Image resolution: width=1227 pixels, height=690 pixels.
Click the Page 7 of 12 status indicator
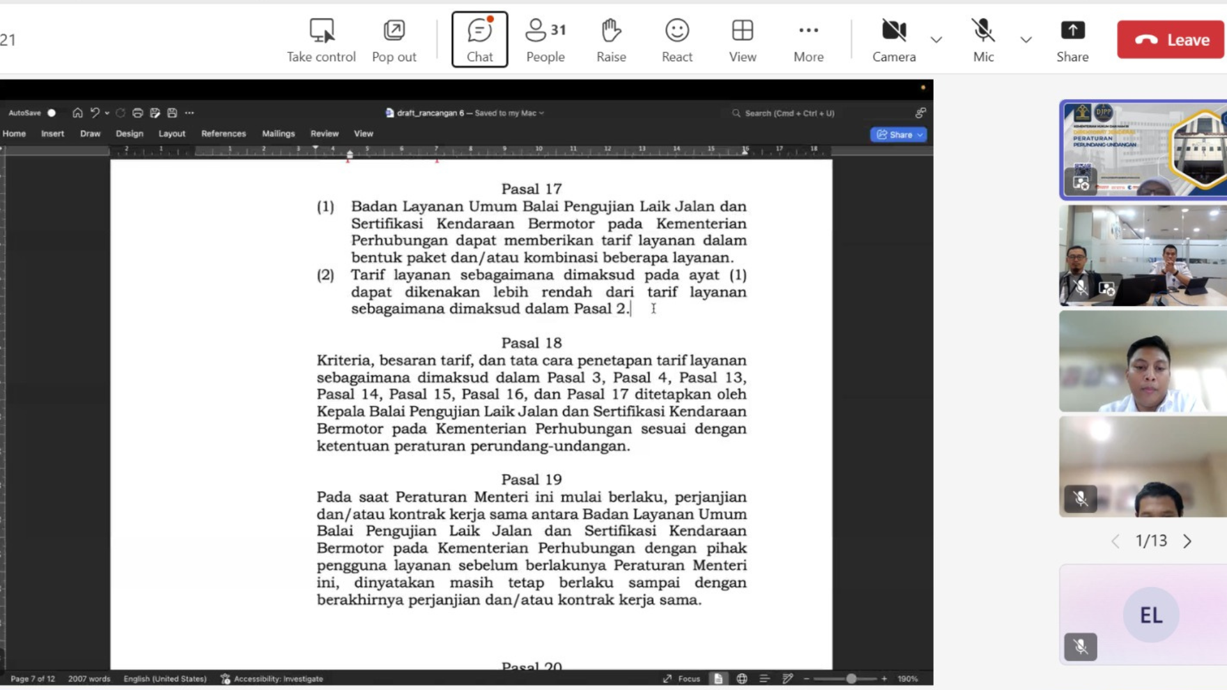click(x=33, y=678)
